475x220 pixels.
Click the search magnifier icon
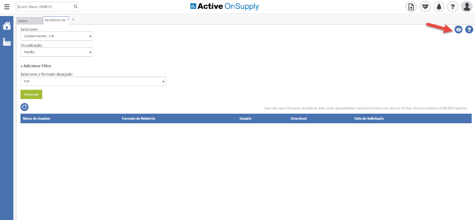click(x=76, y=6)
